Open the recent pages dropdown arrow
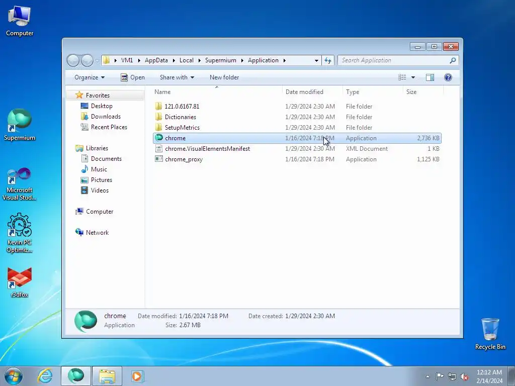This screenshot has width=515, height=386. (x=97, y=60)
